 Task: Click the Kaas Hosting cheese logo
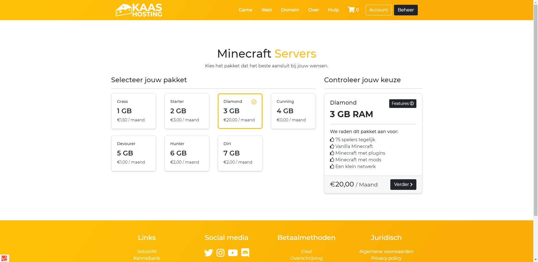click(139, 10)
